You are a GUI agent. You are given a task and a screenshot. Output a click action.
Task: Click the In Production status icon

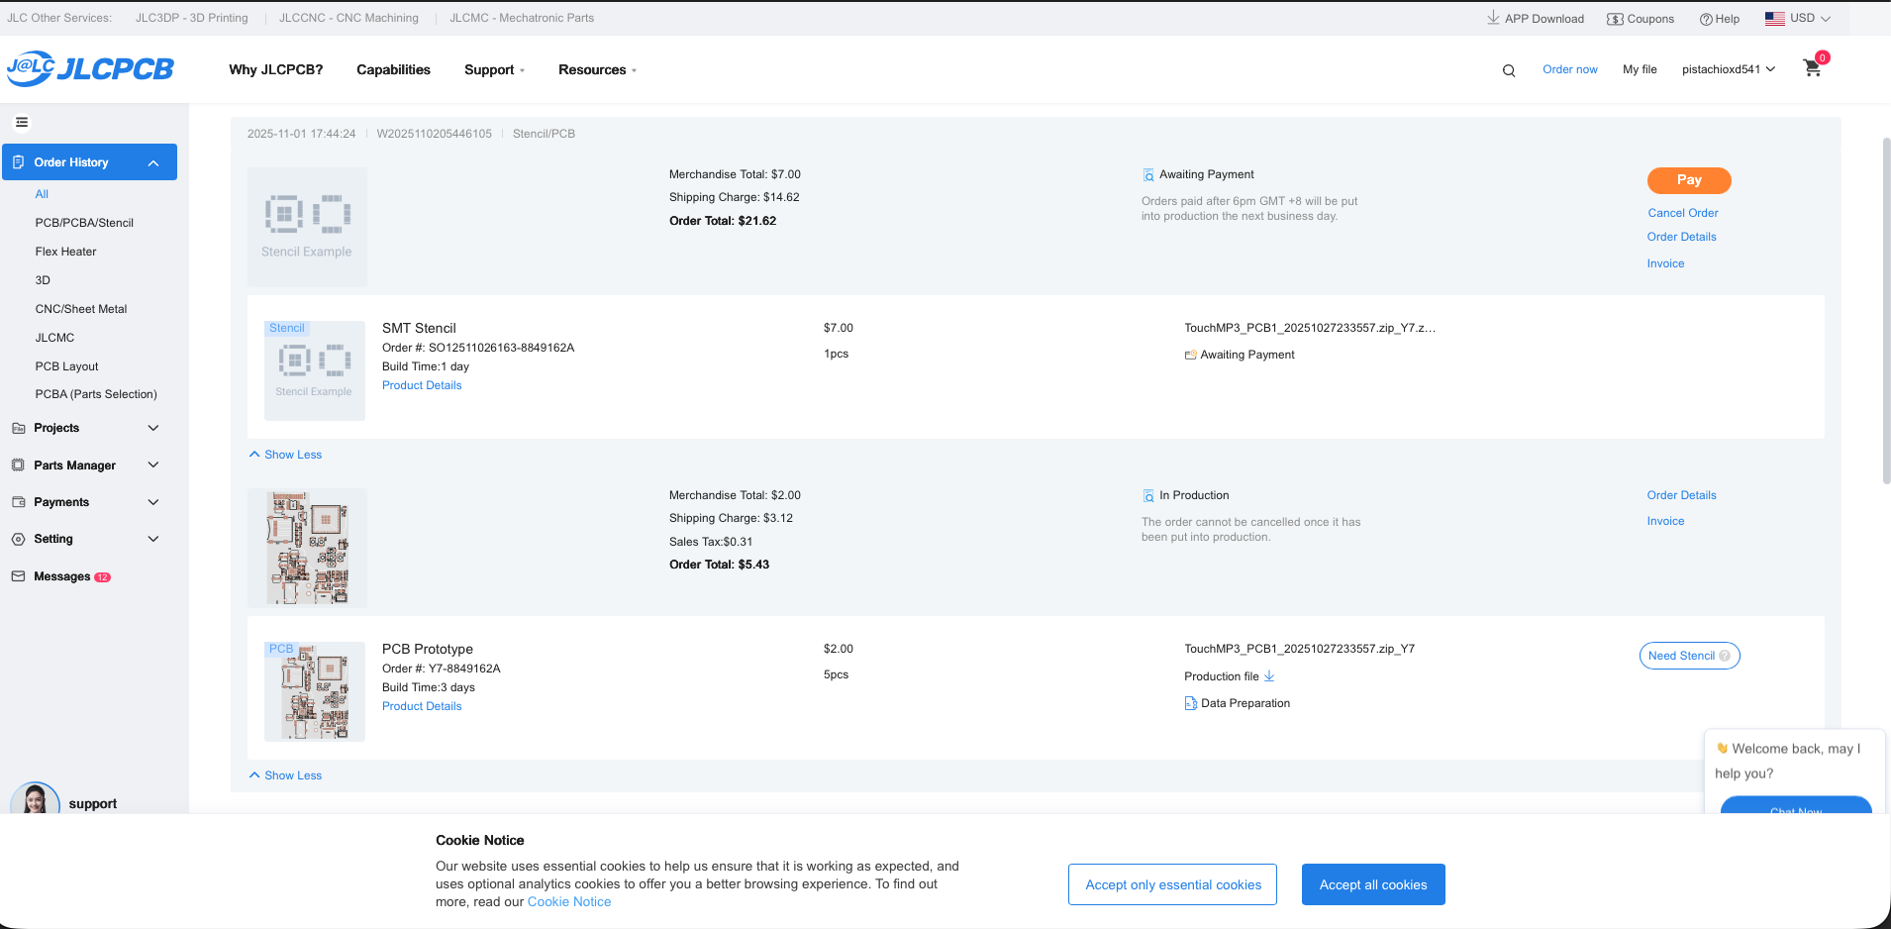pyautogui.click(x=1148, y=495)
